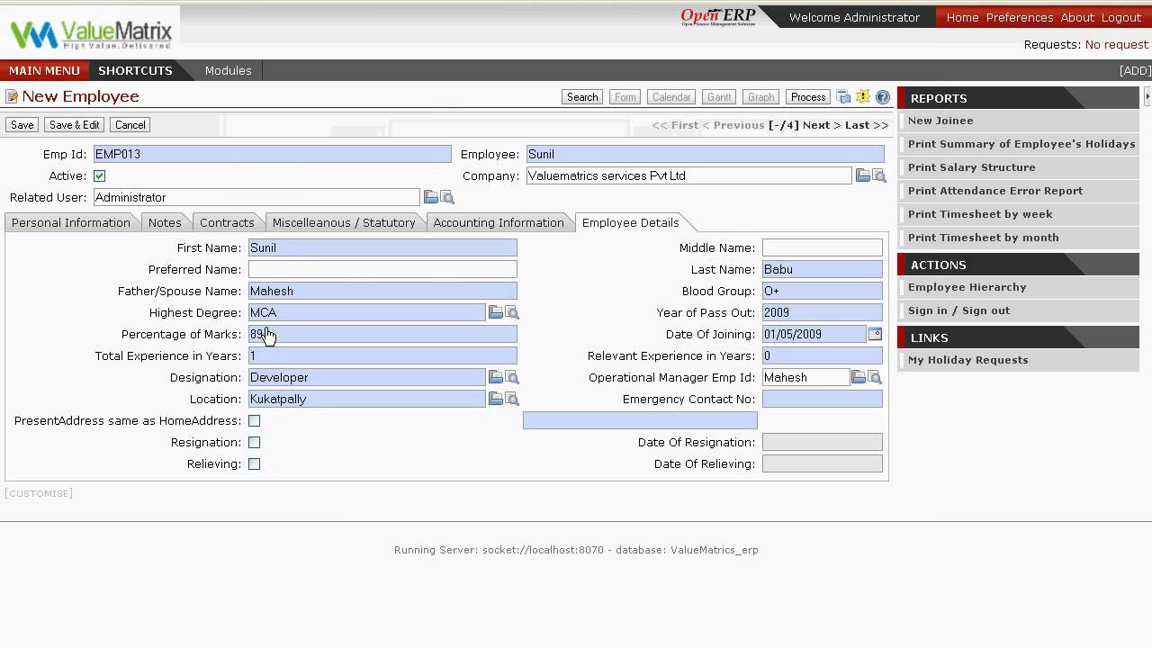Jump to Last record link
The image size is (1152, 648).
click(867, 125)
